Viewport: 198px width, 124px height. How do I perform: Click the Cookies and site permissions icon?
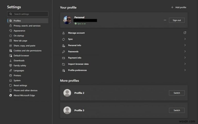(x=11, y=51)
